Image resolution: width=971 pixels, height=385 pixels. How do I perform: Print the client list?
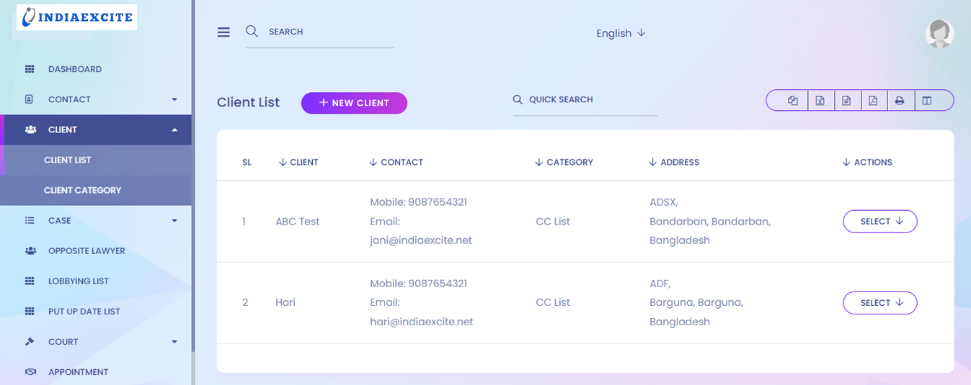point(900,101)
